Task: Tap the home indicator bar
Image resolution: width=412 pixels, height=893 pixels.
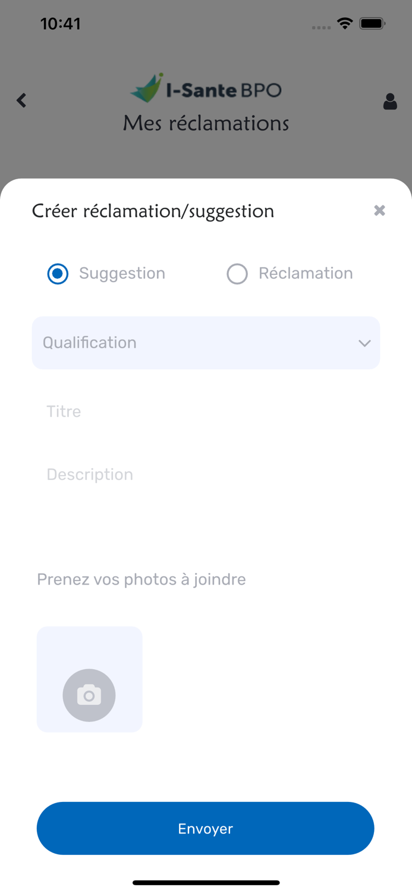Action: point(206,882)
